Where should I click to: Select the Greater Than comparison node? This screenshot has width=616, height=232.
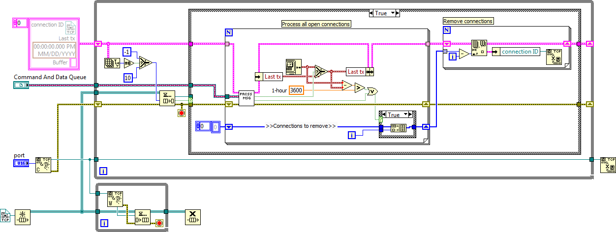point(360,88)
